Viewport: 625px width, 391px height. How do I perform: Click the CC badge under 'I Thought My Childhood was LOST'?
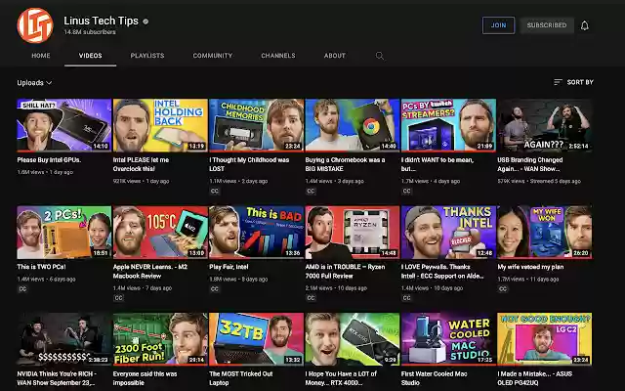coord(215,192)
